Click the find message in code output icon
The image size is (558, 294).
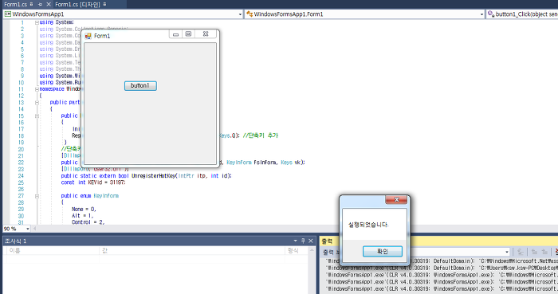pos(521,252)
